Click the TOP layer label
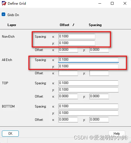 [5, 83]
